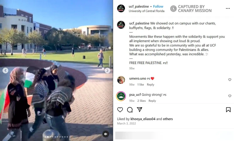234x141 pixels.
Task: View khooya_eliass04 profile from likes
Action: (143, 119)
